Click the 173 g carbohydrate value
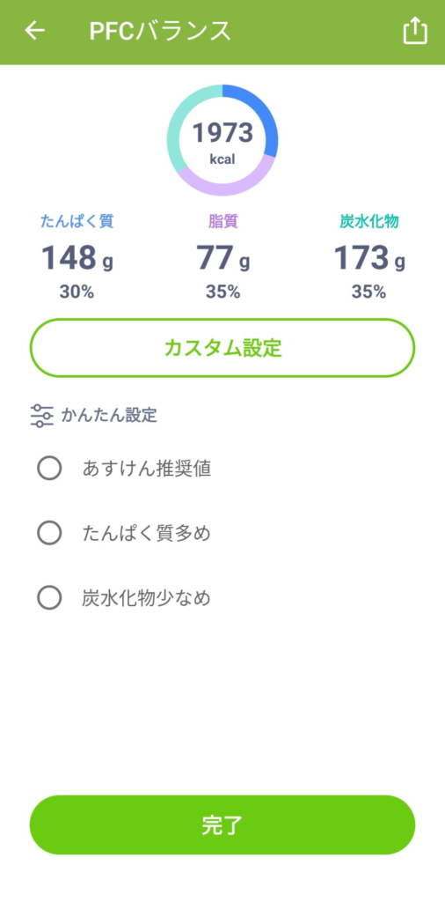 [369, 258]
